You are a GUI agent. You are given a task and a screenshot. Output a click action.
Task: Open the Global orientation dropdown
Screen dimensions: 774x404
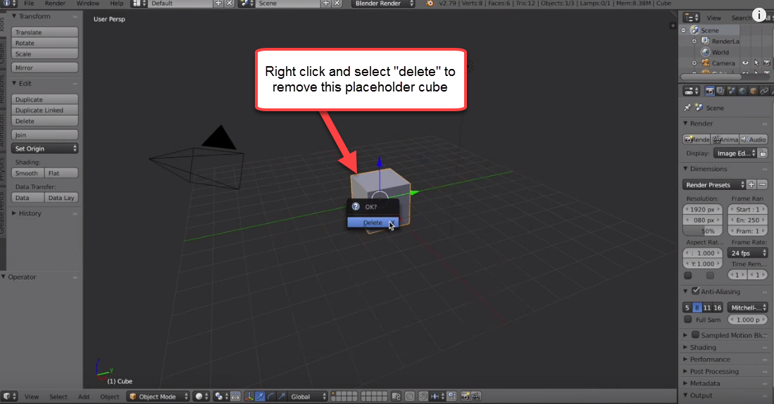click(x=308, y=396)
